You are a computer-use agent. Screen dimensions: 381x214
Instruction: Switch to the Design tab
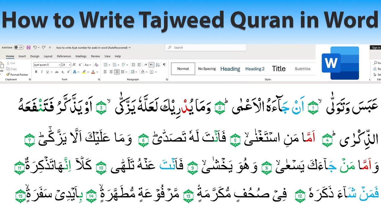(35, 56)
